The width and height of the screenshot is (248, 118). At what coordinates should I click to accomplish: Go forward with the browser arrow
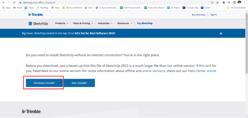(x=9, y=3)
